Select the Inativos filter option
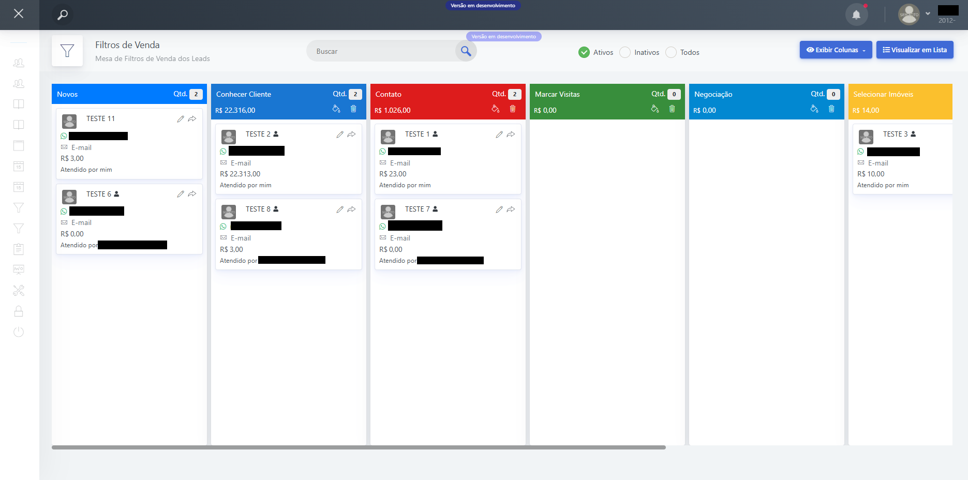 (x=625, y=52)
